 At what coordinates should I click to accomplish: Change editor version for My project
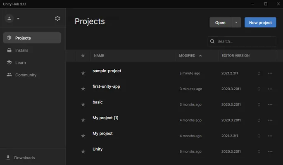click(259, 136)
